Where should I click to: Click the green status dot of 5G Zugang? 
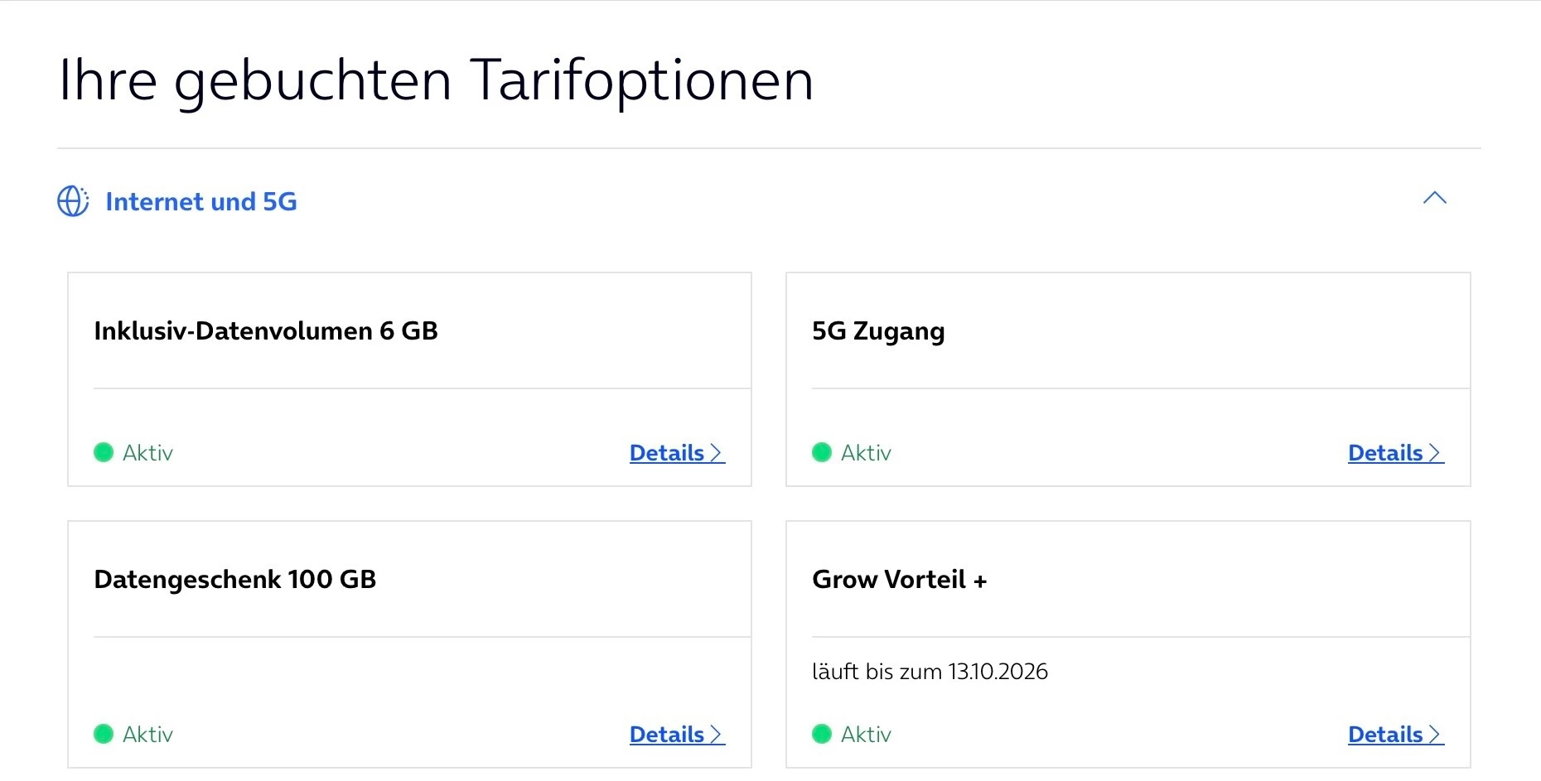822,452
